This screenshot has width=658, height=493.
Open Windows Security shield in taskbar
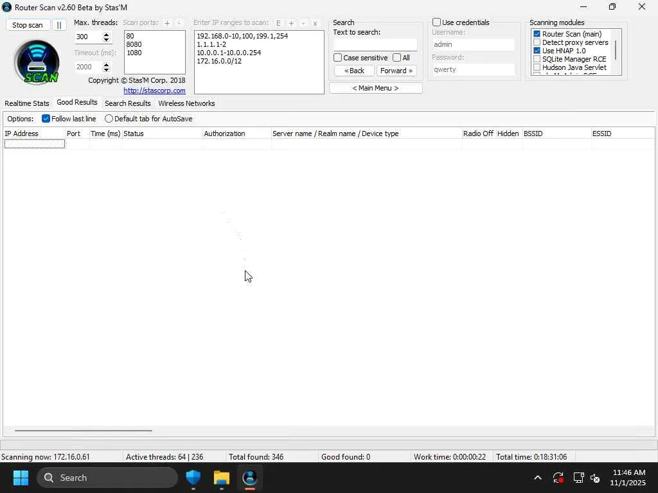click(x=193, y=478)
